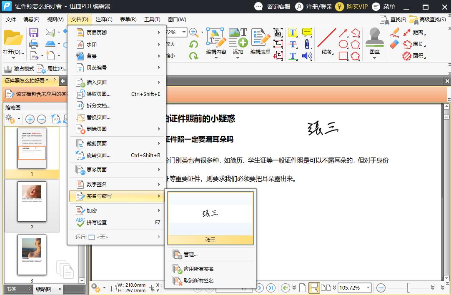451x295 pixels.
Task: Select the 线条 (Line) annotation tool
Action: (327, 44)
